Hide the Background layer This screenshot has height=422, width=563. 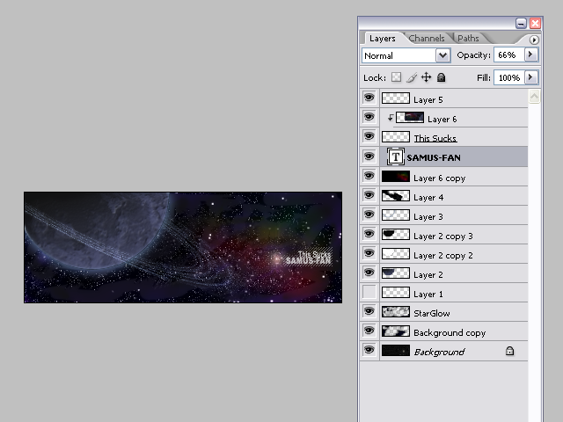coord(369,350)
